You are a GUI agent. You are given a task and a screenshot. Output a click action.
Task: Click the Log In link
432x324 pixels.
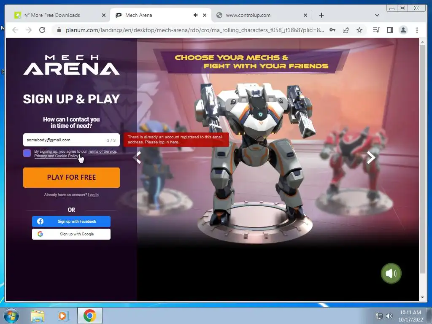[93, 195]
